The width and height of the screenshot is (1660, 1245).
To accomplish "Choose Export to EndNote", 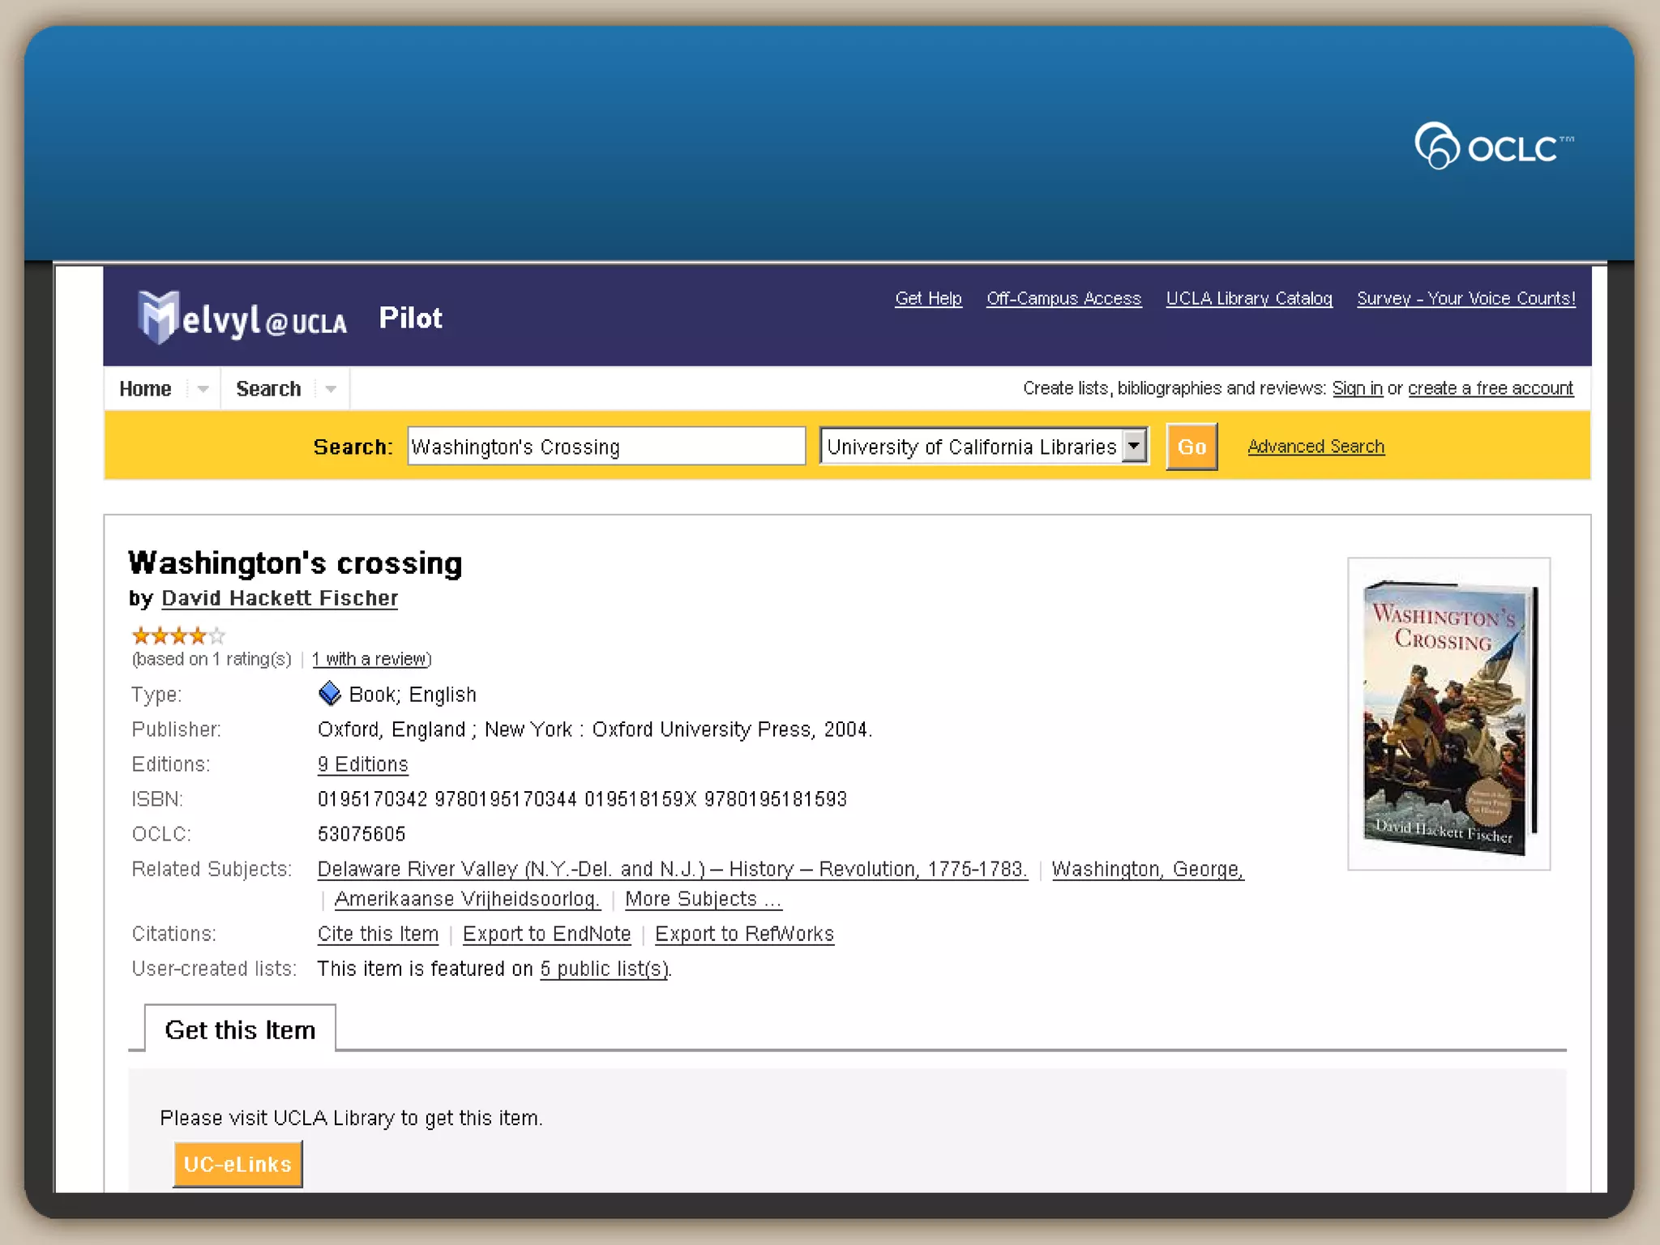I will 546,934.
